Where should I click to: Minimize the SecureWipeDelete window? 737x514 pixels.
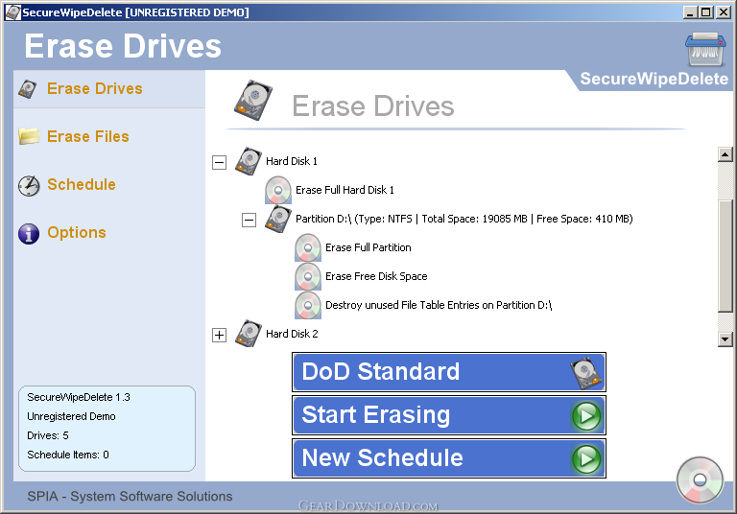(x=690, y=12)
